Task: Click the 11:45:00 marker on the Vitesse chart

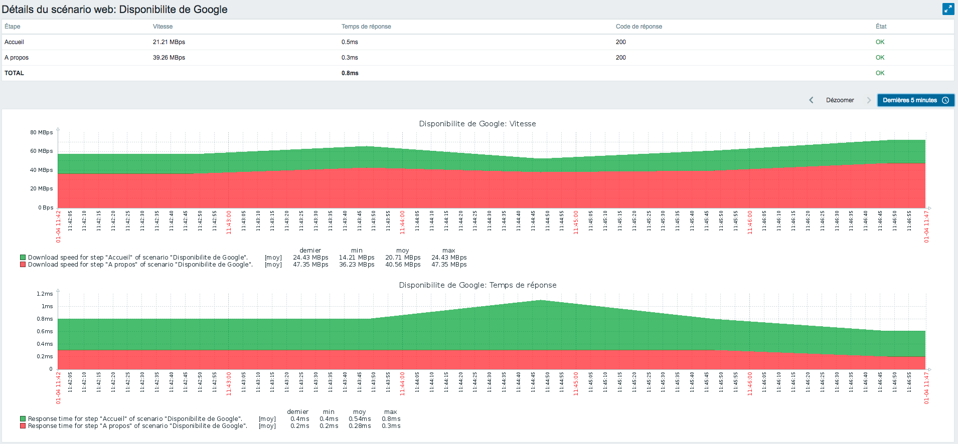Action: pos(576,223)
